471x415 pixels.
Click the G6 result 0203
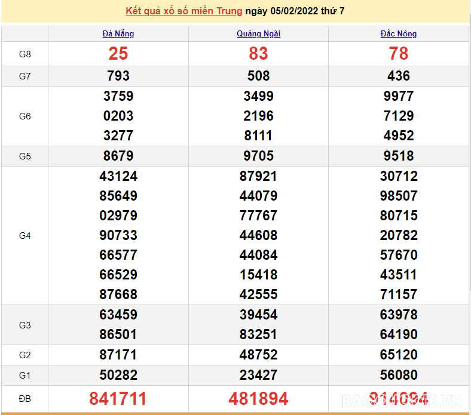click(x=118, y=116)
